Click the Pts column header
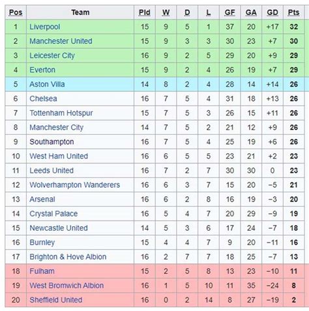Screen dimensions: 309x311 tap(293, 12)
